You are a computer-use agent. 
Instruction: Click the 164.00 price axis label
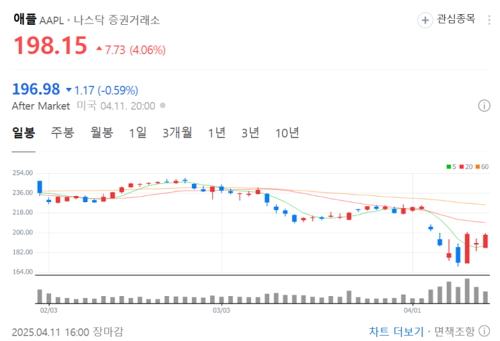(23, 272)
